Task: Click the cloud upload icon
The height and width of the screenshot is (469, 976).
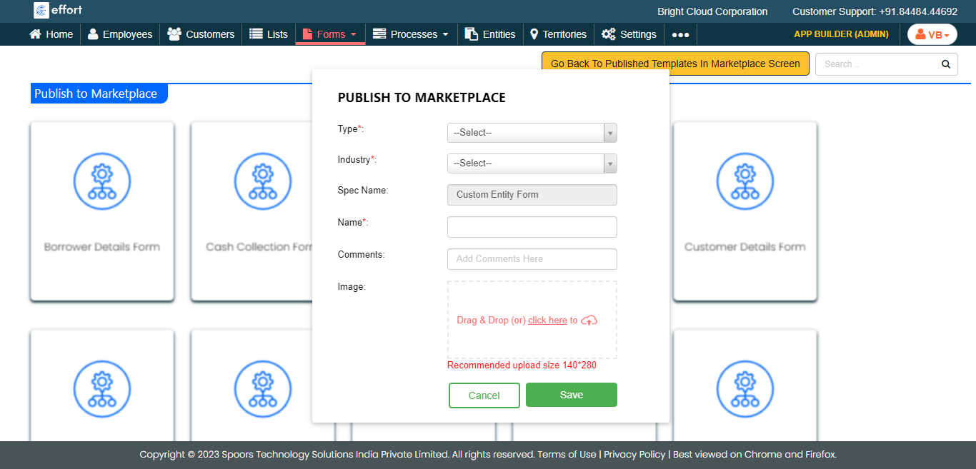Action: [x=589, y=321]
